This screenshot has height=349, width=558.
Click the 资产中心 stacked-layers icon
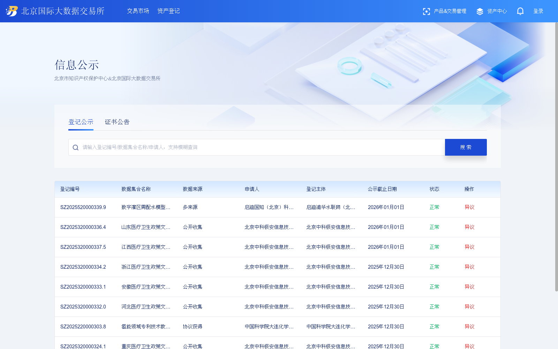pyautogui.click(x=479, y=11)
